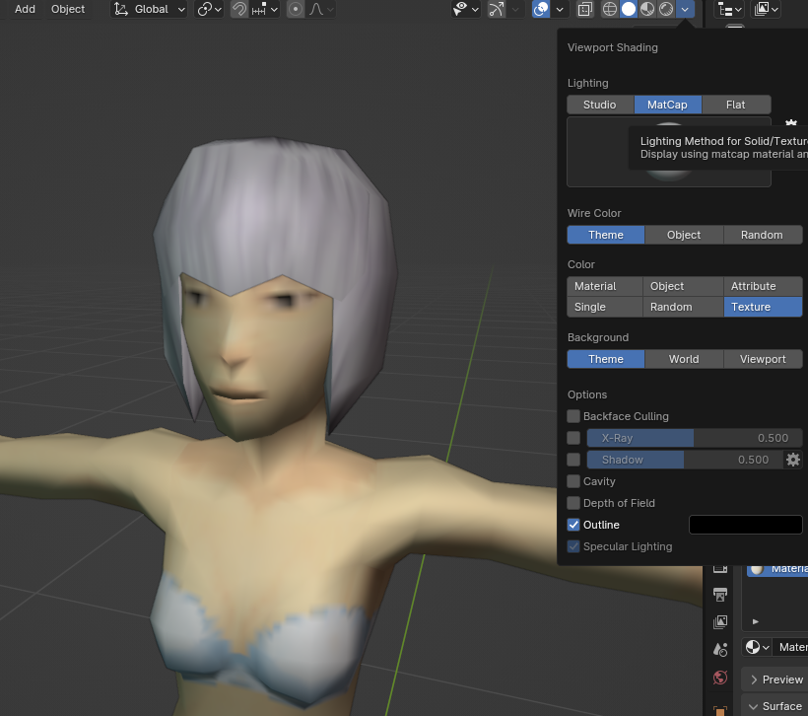This screenshot has width=808, height=716.
Task: Select solid viewport shading mode
Action: [628, 9]
